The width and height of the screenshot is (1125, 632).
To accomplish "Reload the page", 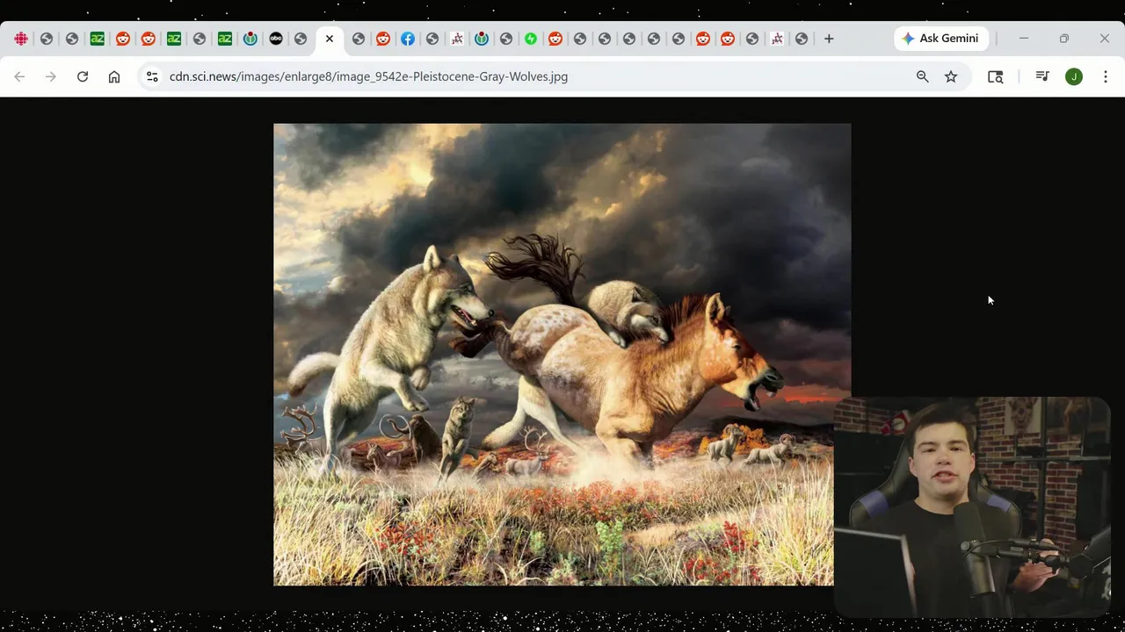I will [83, 76].
